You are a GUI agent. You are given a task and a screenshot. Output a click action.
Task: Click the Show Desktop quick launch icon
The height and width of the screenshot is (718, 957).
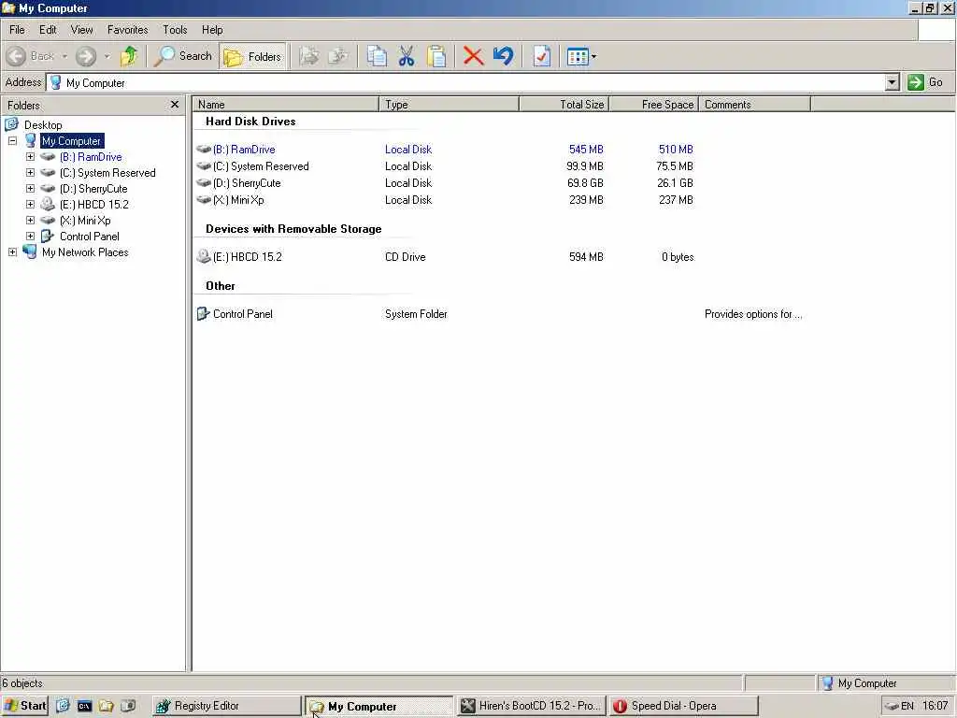tap(63, 706)
